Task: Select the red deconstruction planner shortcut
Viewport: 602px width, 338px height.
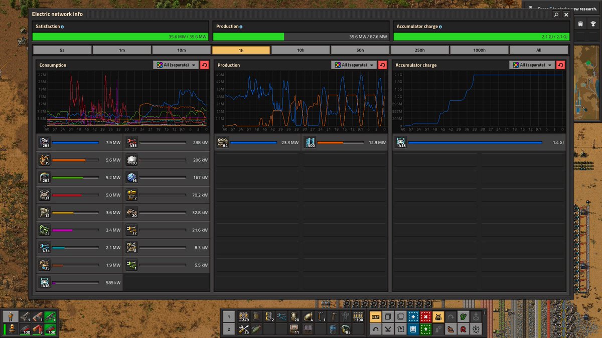Action: [x=425, y=316]
